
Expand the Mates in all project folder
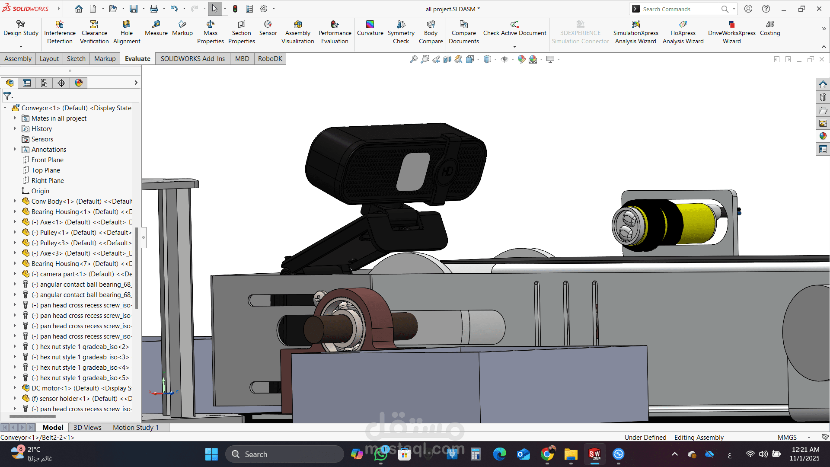(x=15, y=118)
